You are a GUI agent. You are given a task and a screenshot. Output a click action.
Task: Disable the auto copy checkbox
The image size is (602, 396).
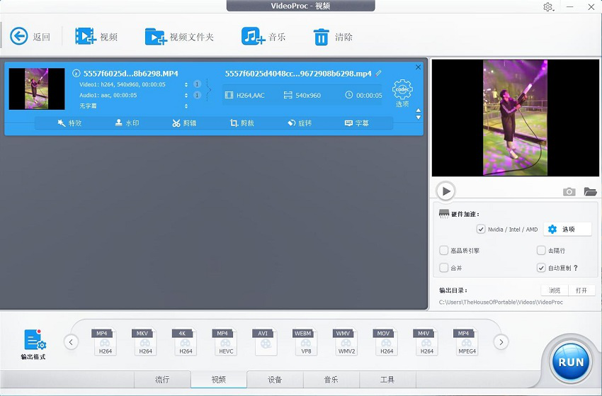pos(541,268)
